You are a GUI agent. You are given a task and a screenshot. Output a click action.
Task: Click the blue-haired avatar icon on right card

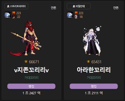pos(70,15)
